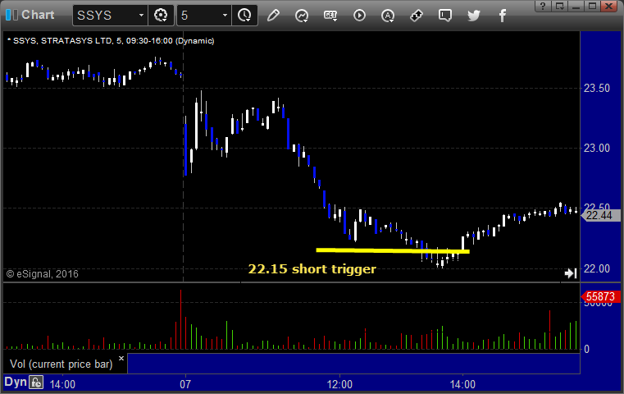Jump to latest bar with scroll-to-end arrow

(x=571, y=273)
